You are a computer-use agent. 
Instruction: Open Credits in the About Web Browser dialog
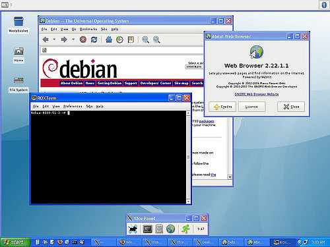click(222, 107)
